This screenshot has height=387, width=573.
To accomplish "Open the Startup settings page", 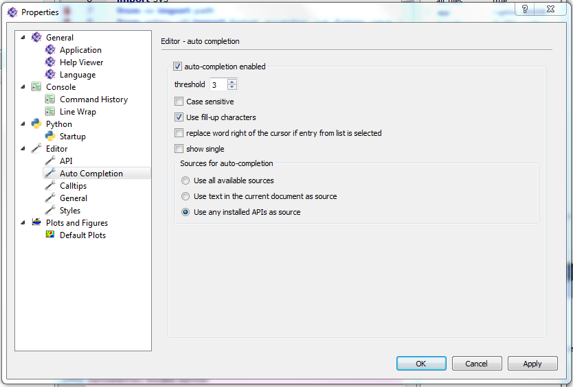I will [x=73, y=137].
